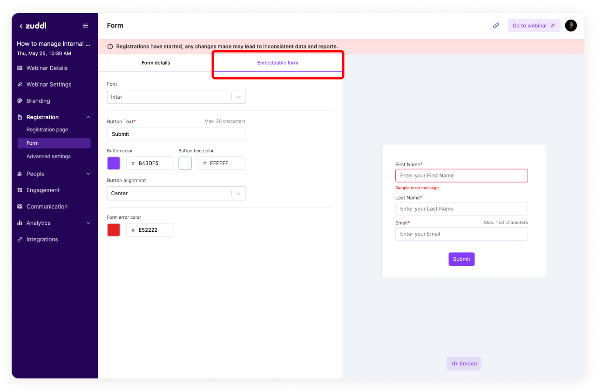Click the Integrations link icon
The width and height of the screenshot is (596, 391).
20,240
